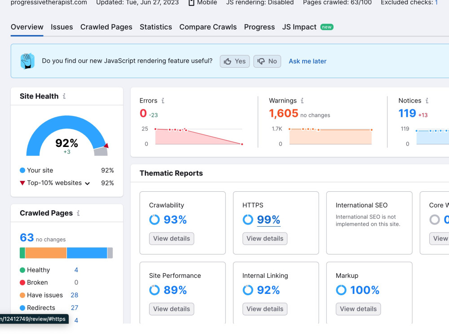Open the 100% Markup score
Image resolution: width=449 pixels, height=336 pixels.
point(365,290)
